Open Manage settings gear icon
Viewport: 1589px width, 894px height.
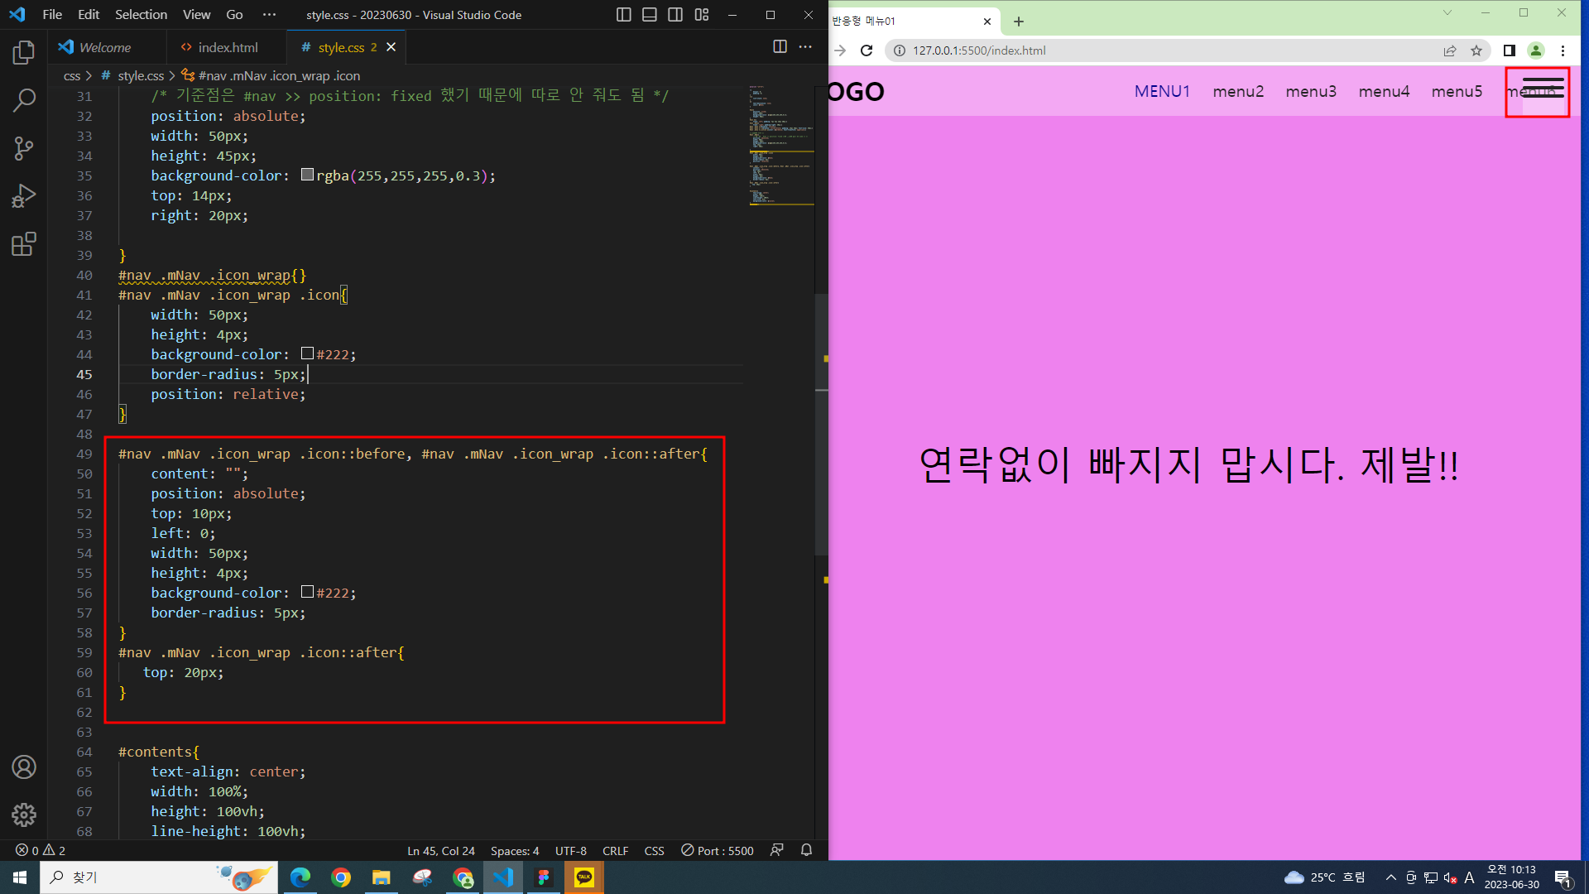tap(24, 815)
